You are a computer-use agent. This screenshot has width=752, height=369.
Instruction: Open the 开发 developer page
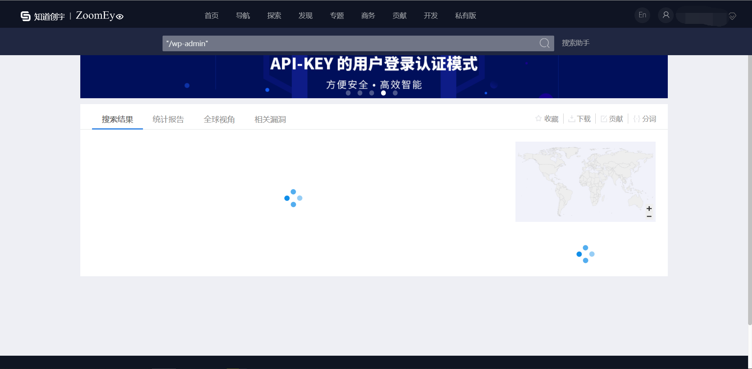(x=430, y=16)
